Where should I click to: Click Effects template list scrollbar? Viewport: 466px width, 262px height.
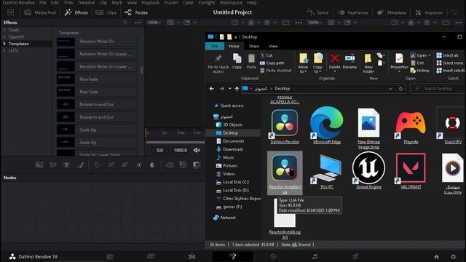point(141,71)
